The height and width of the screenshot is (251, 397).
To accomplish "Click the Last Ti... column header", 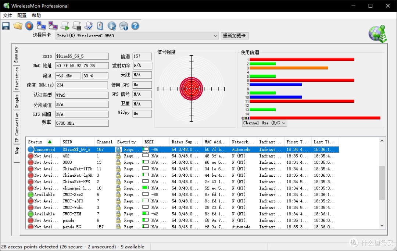I will (x=325, y=142).
